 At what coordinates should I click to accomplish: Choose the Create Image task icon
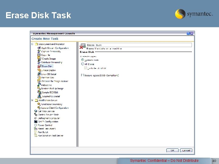click(x=39, y=59)
